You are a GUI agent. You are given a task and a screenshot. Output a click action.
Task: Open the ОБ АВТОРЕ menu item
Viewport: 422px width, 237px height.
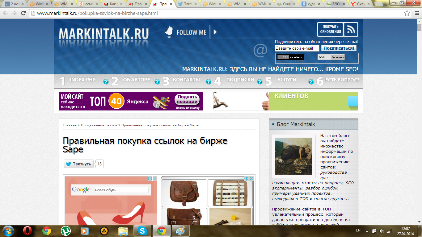pyautogui.click(x=136, y=80)
